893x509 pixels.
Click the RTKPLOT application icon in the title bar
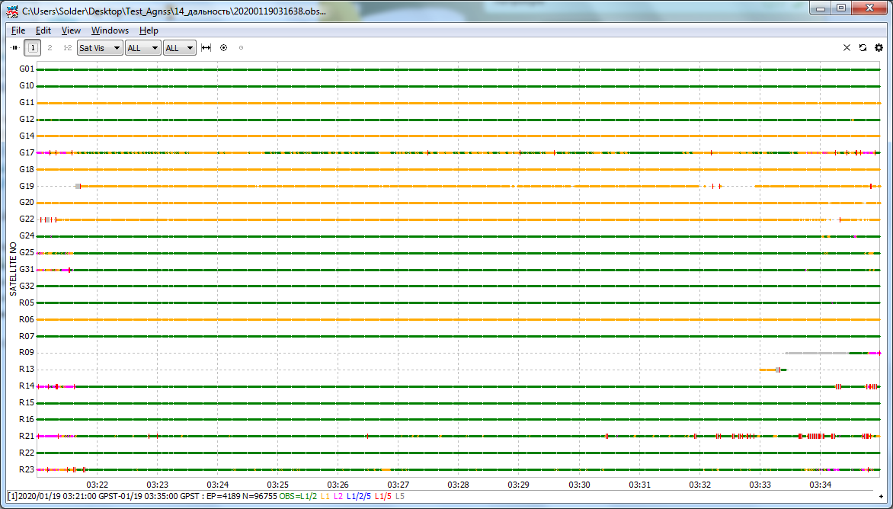(x=11, y=11)
